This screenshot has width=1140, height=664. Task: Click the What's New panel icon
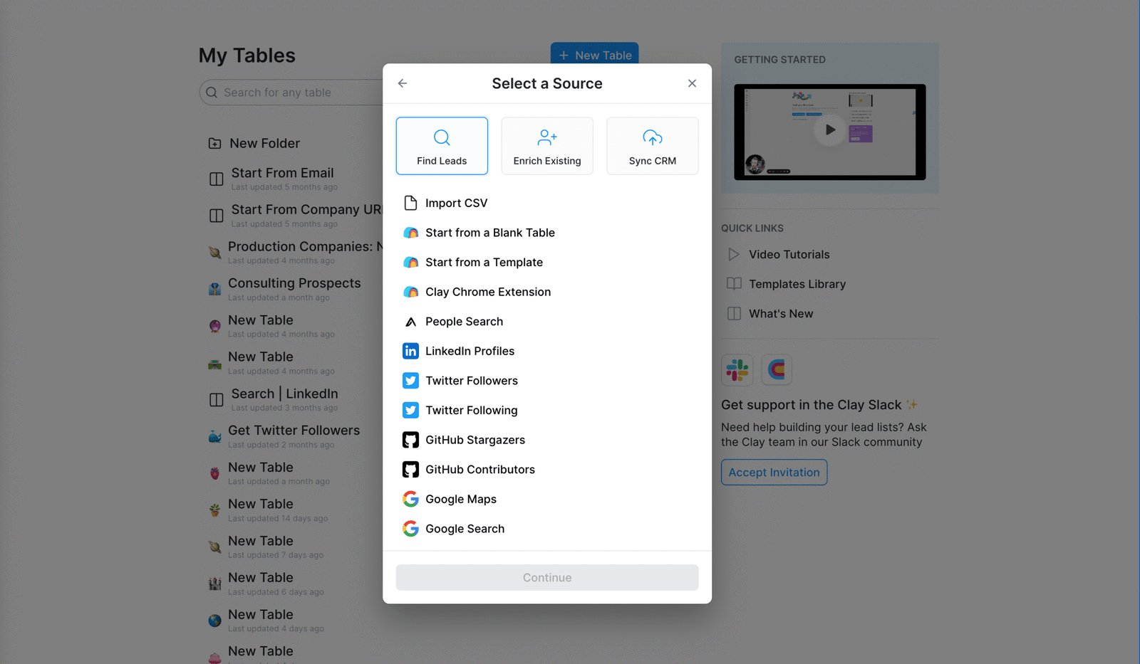[734, 314]
